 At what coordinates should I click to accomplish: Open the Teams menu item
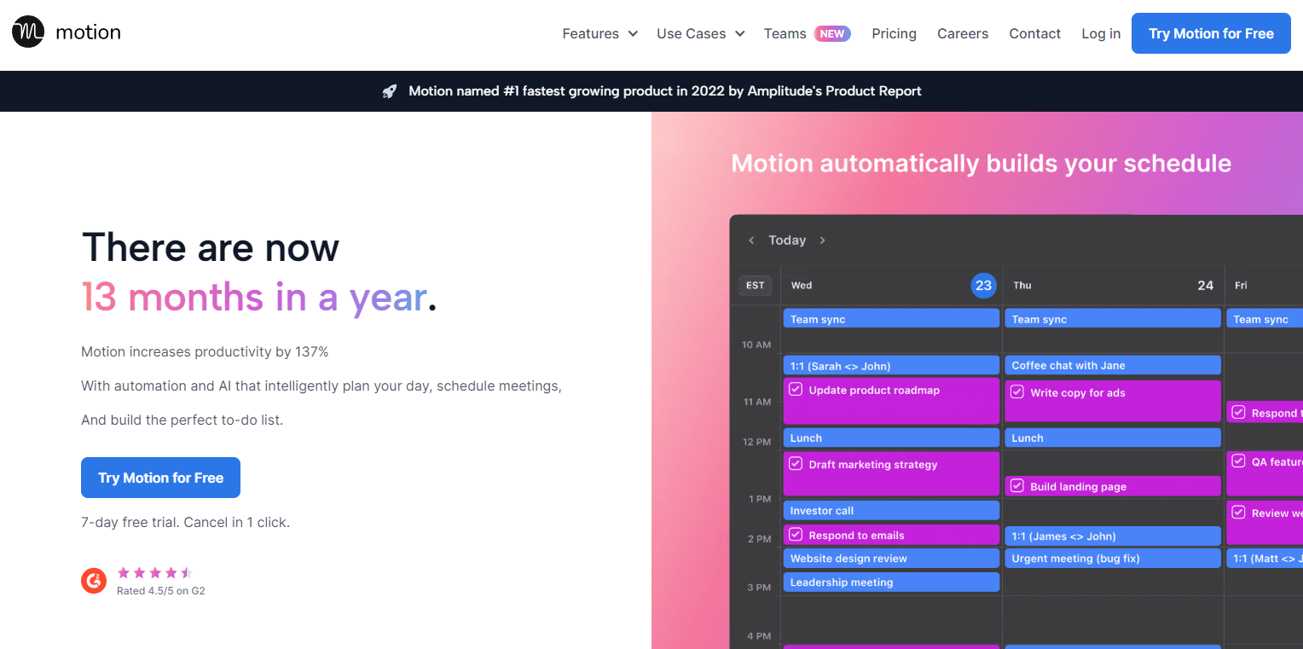click(x=785, y=34)
